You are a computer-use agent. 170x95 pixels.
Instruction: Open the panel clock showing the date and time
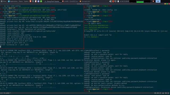(124, 1)
